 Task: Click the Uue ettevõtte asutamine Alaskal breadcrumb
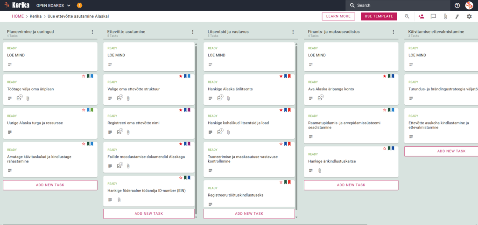pyautogui.click(x=78, y=16)
